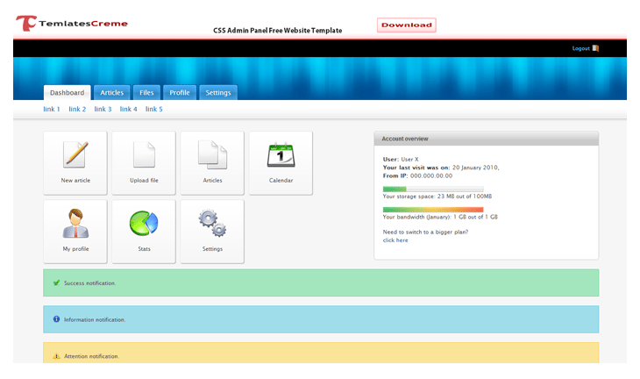Click the 'User X' value
The width and height of the screenshot is (640, 379).
point(409,160)
